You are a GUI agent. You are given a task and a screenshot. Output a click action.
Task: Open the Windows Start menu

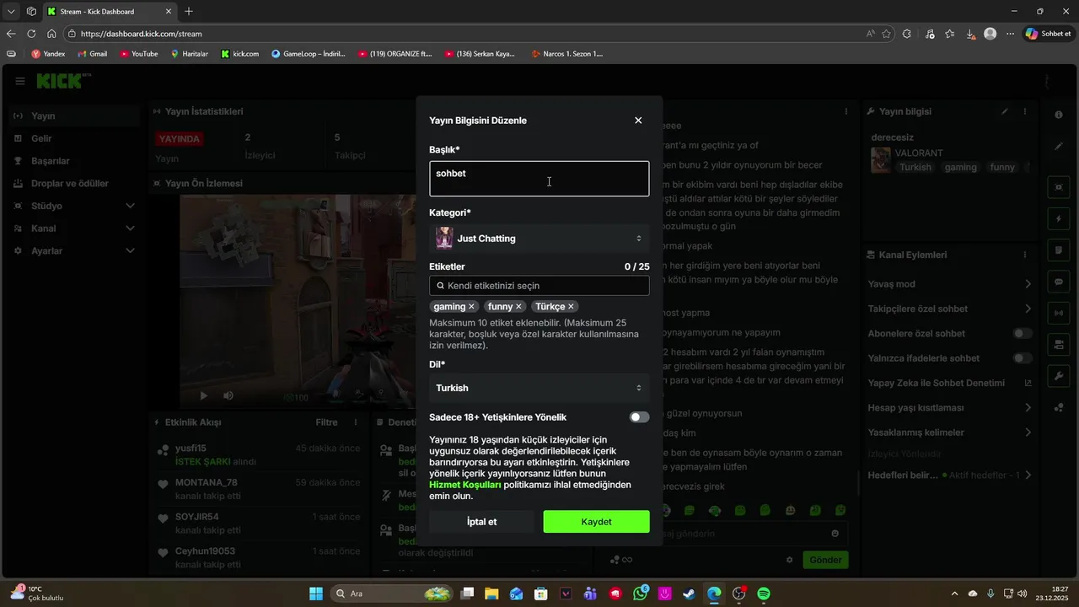[x=316, y=594]
